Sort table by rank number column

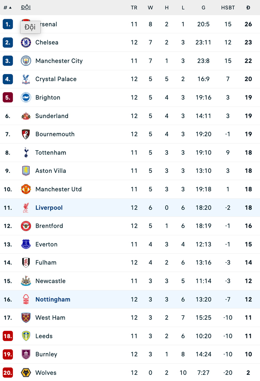pos(7,8)
